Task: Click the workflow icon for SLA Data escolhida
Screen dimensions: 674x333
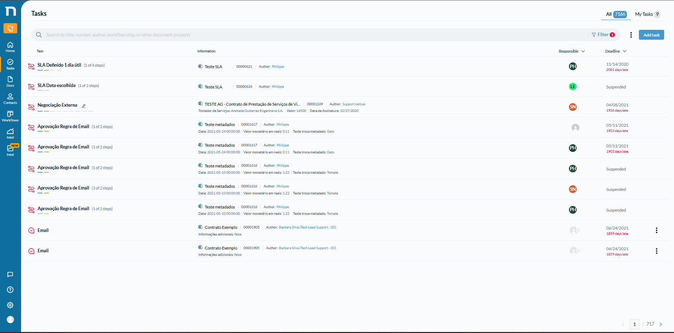Action: 31,87
